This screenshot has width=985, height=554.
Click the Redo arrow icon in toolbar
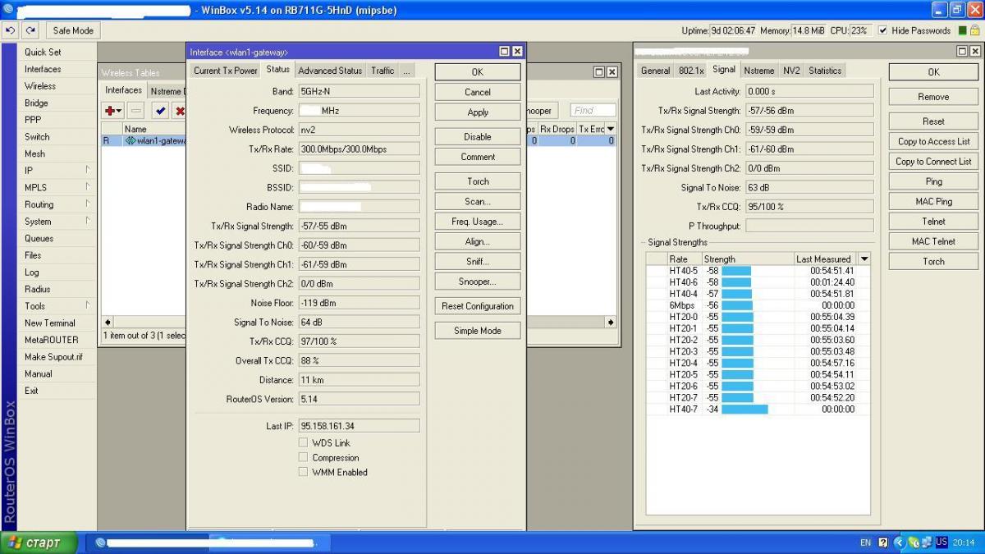(30, 30)
